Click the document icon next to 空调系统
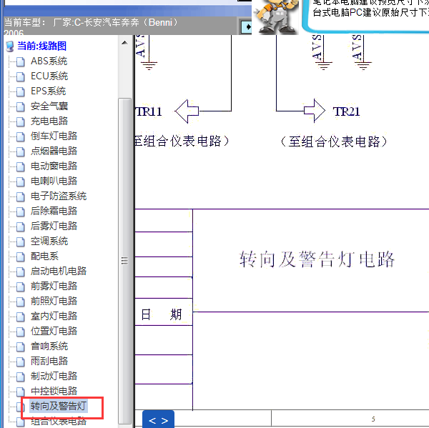 click(21, 242)
